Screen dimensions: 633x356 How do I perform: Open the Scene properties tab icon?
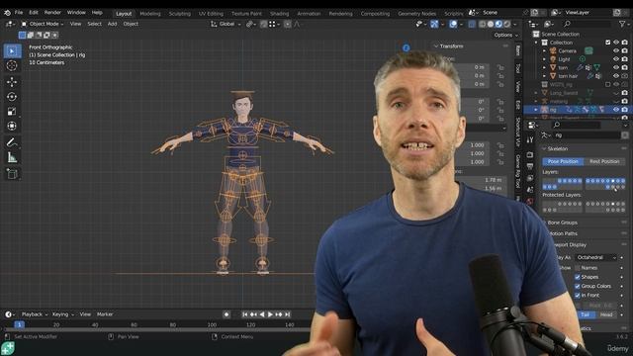pos(530,189)
